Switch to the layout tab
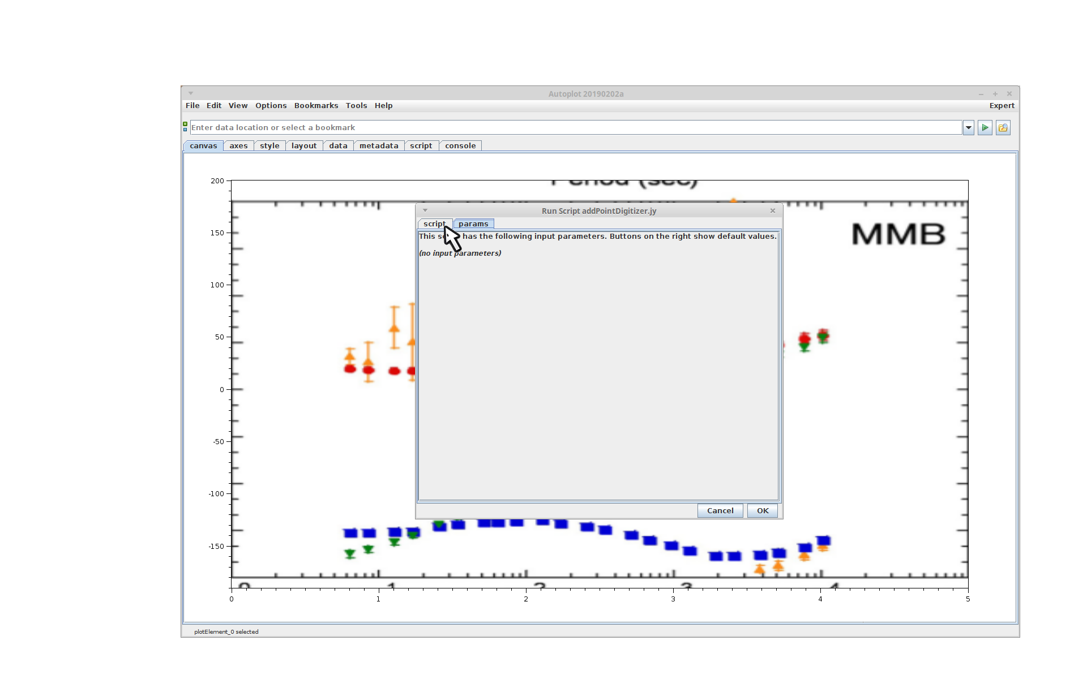The width and height of the screenshot is (1087, 679). [304, 146]
